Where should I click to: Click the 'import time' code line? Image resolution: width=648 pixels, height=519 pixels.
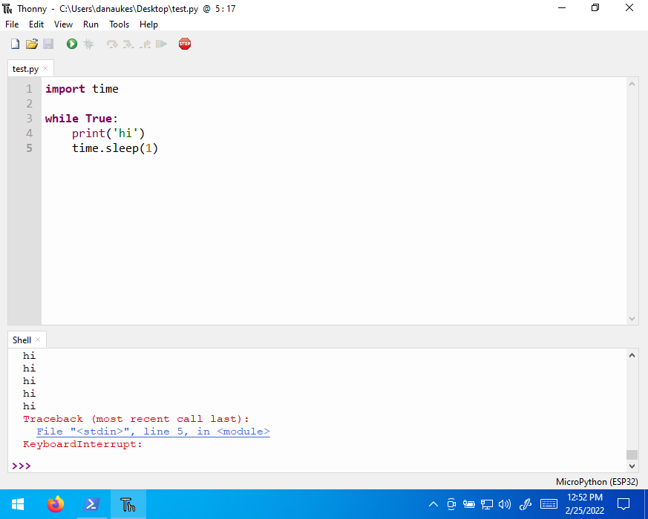(x=82, y=89)
